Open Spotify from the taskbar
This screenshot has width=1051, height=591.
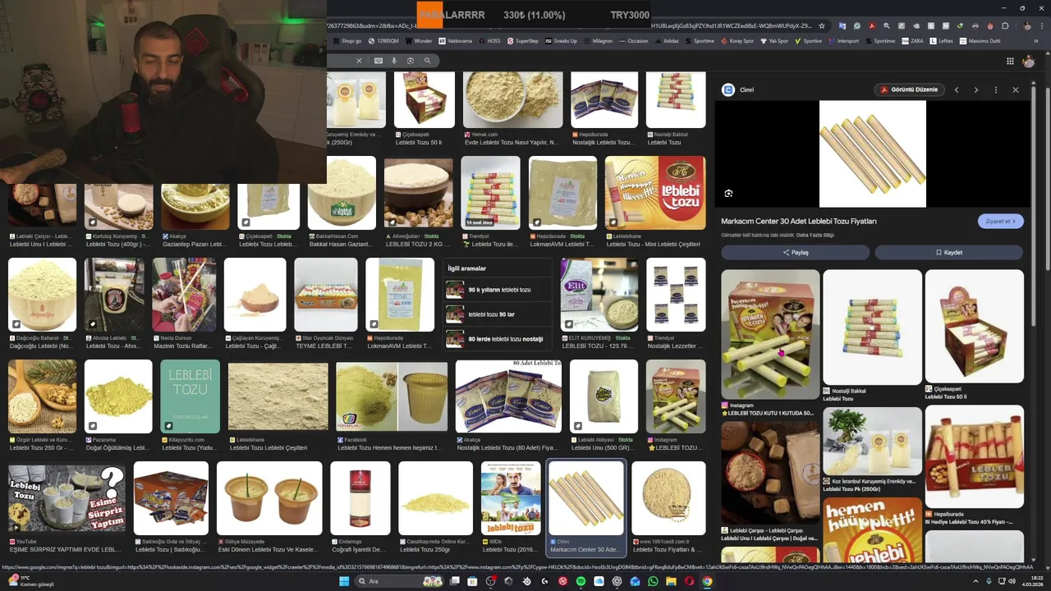tap(581, 581)
